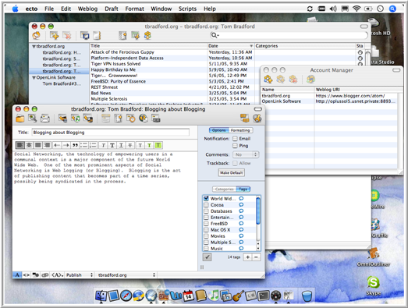Viewport: 408px width, 308px height.
Task: Click the green highlighted T background icon
Action: [x=158, y=145]
